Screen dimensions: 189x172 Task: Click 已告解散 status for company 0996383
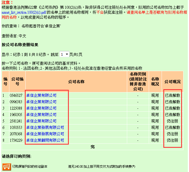coord(172,102)
